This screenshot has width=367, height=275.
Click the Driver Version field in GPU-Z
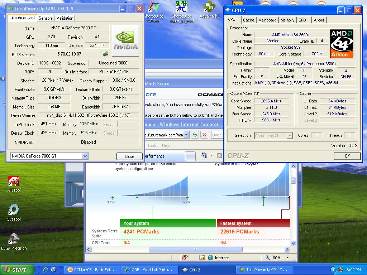89,115
